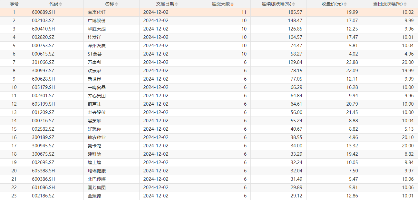Screen dimensions: 418x200
Task: Open stock name 新世界
Action: coord(94,79)
